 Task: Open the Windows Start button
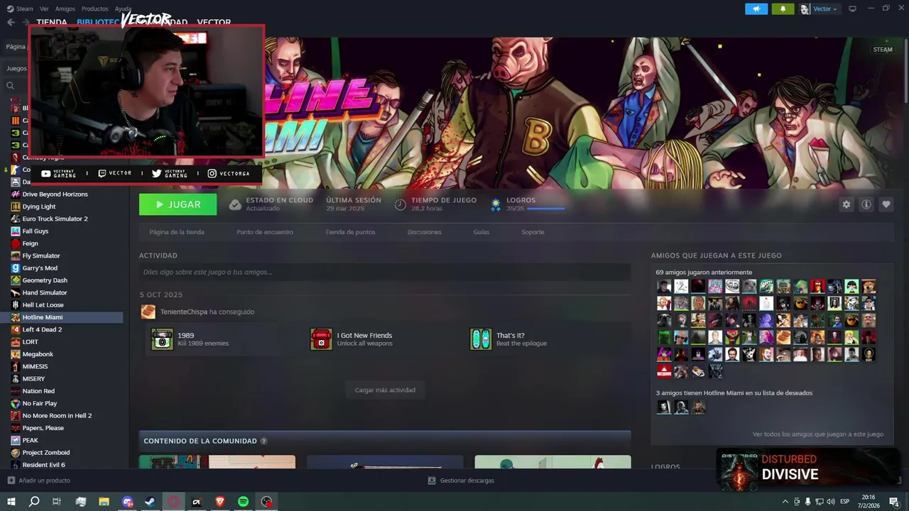tap(11, 502)
